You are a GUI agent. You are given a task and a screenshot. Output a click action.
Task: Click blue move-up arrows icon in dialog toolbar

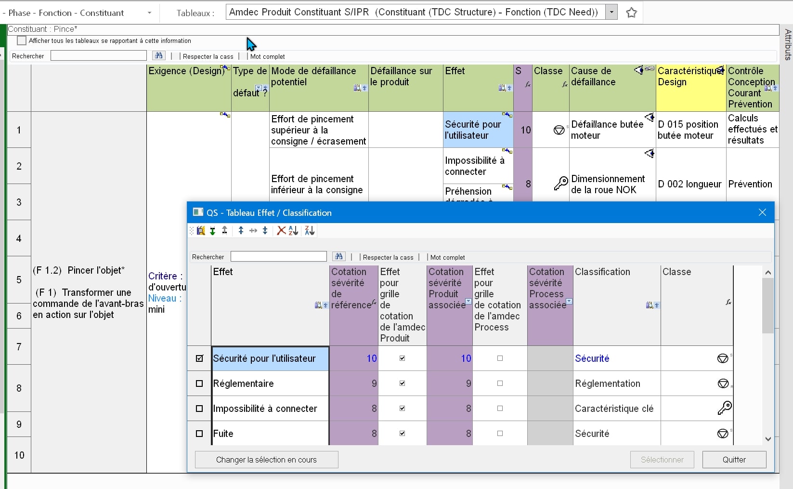(241, 231)
